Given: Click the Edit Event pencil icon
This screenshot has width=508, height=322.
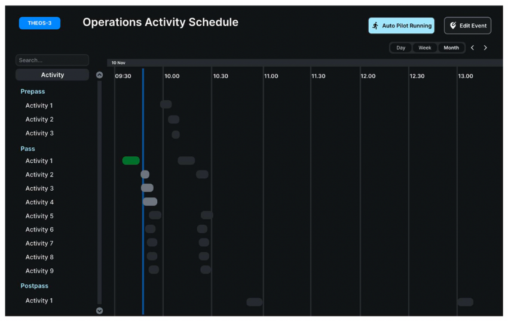Looking at the screenshot, I should tap(453, 26).
